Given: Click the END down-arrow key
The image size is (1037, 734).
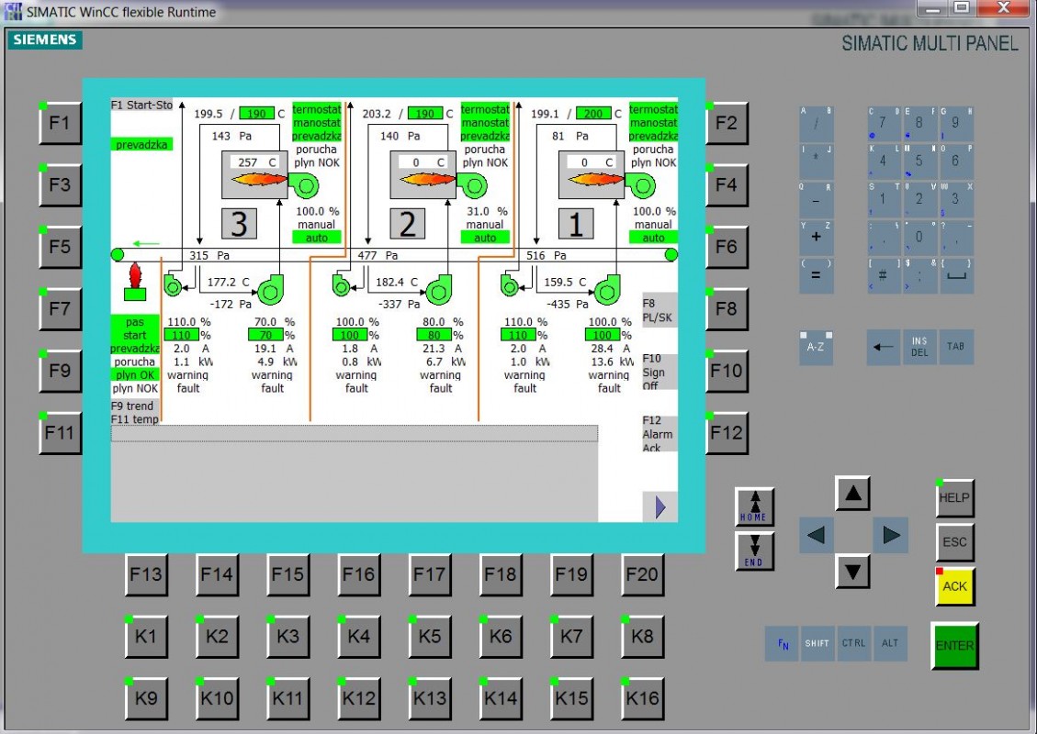Looking at the screenshot, I should pyautogui.click(x=754, y=551).
